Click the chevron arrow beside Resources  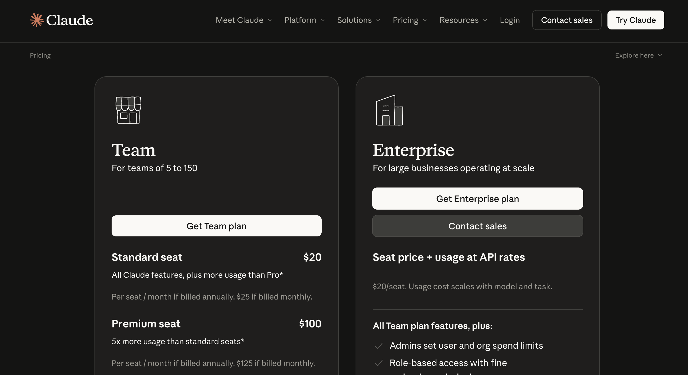pyautogui.click(x=485, y=20)
